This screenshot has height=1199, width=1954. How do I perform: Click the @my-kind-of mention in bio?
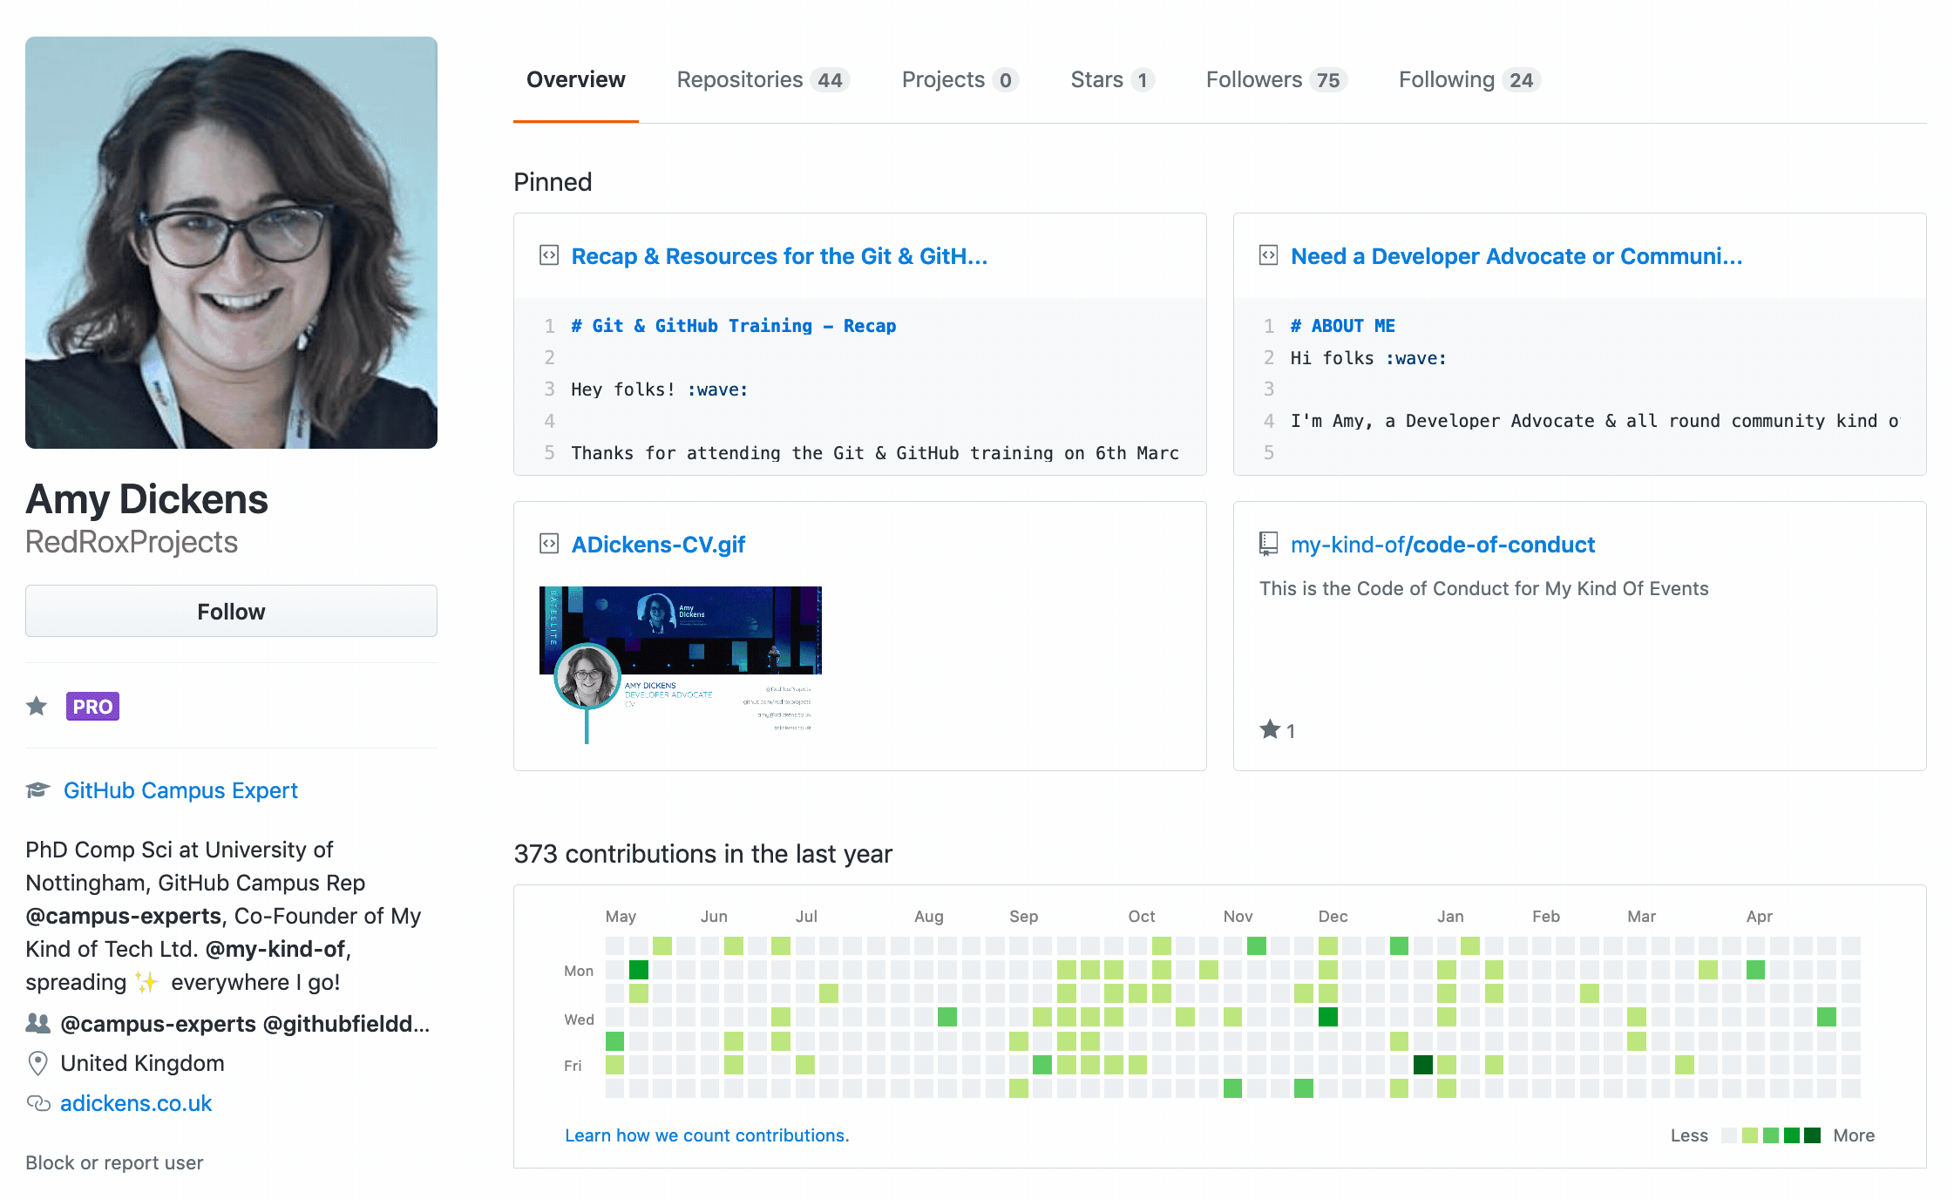click(275, 949)
